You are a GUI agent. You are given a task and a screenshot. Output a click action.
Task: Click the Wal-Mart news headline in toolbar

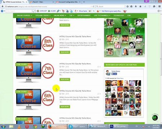(x=111, y=11)
